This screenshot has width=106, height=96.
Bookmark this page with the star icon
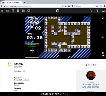(x=66, y=6)
